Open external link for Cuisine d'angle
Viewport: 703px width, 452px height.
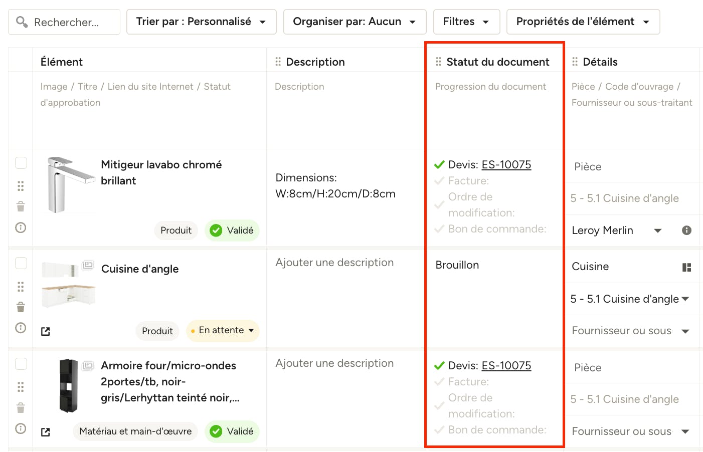(x=46, y=331)
